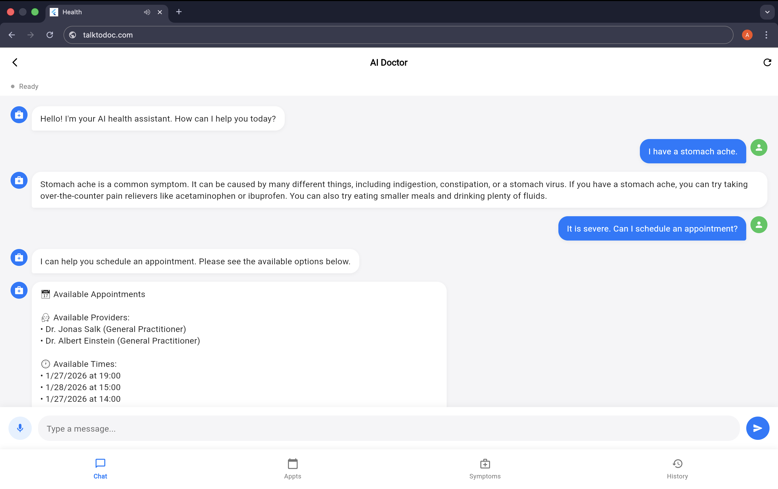The height and width of the screenshot is (489, 778).
Task: Click the in-app back arrow
Action: pyautogui.click(x=15, y=62)
